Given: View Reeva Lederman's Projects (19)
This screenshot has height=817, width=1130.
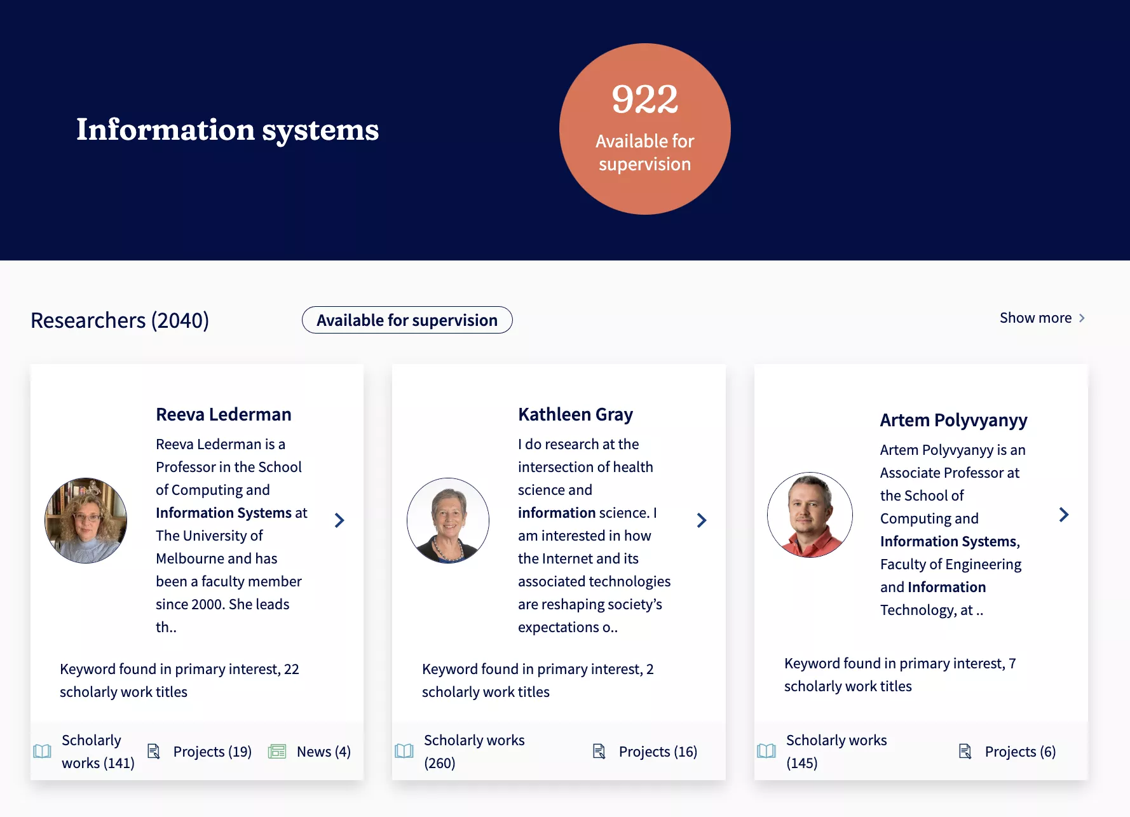Looking at the screenshot, I should point(212,752).
